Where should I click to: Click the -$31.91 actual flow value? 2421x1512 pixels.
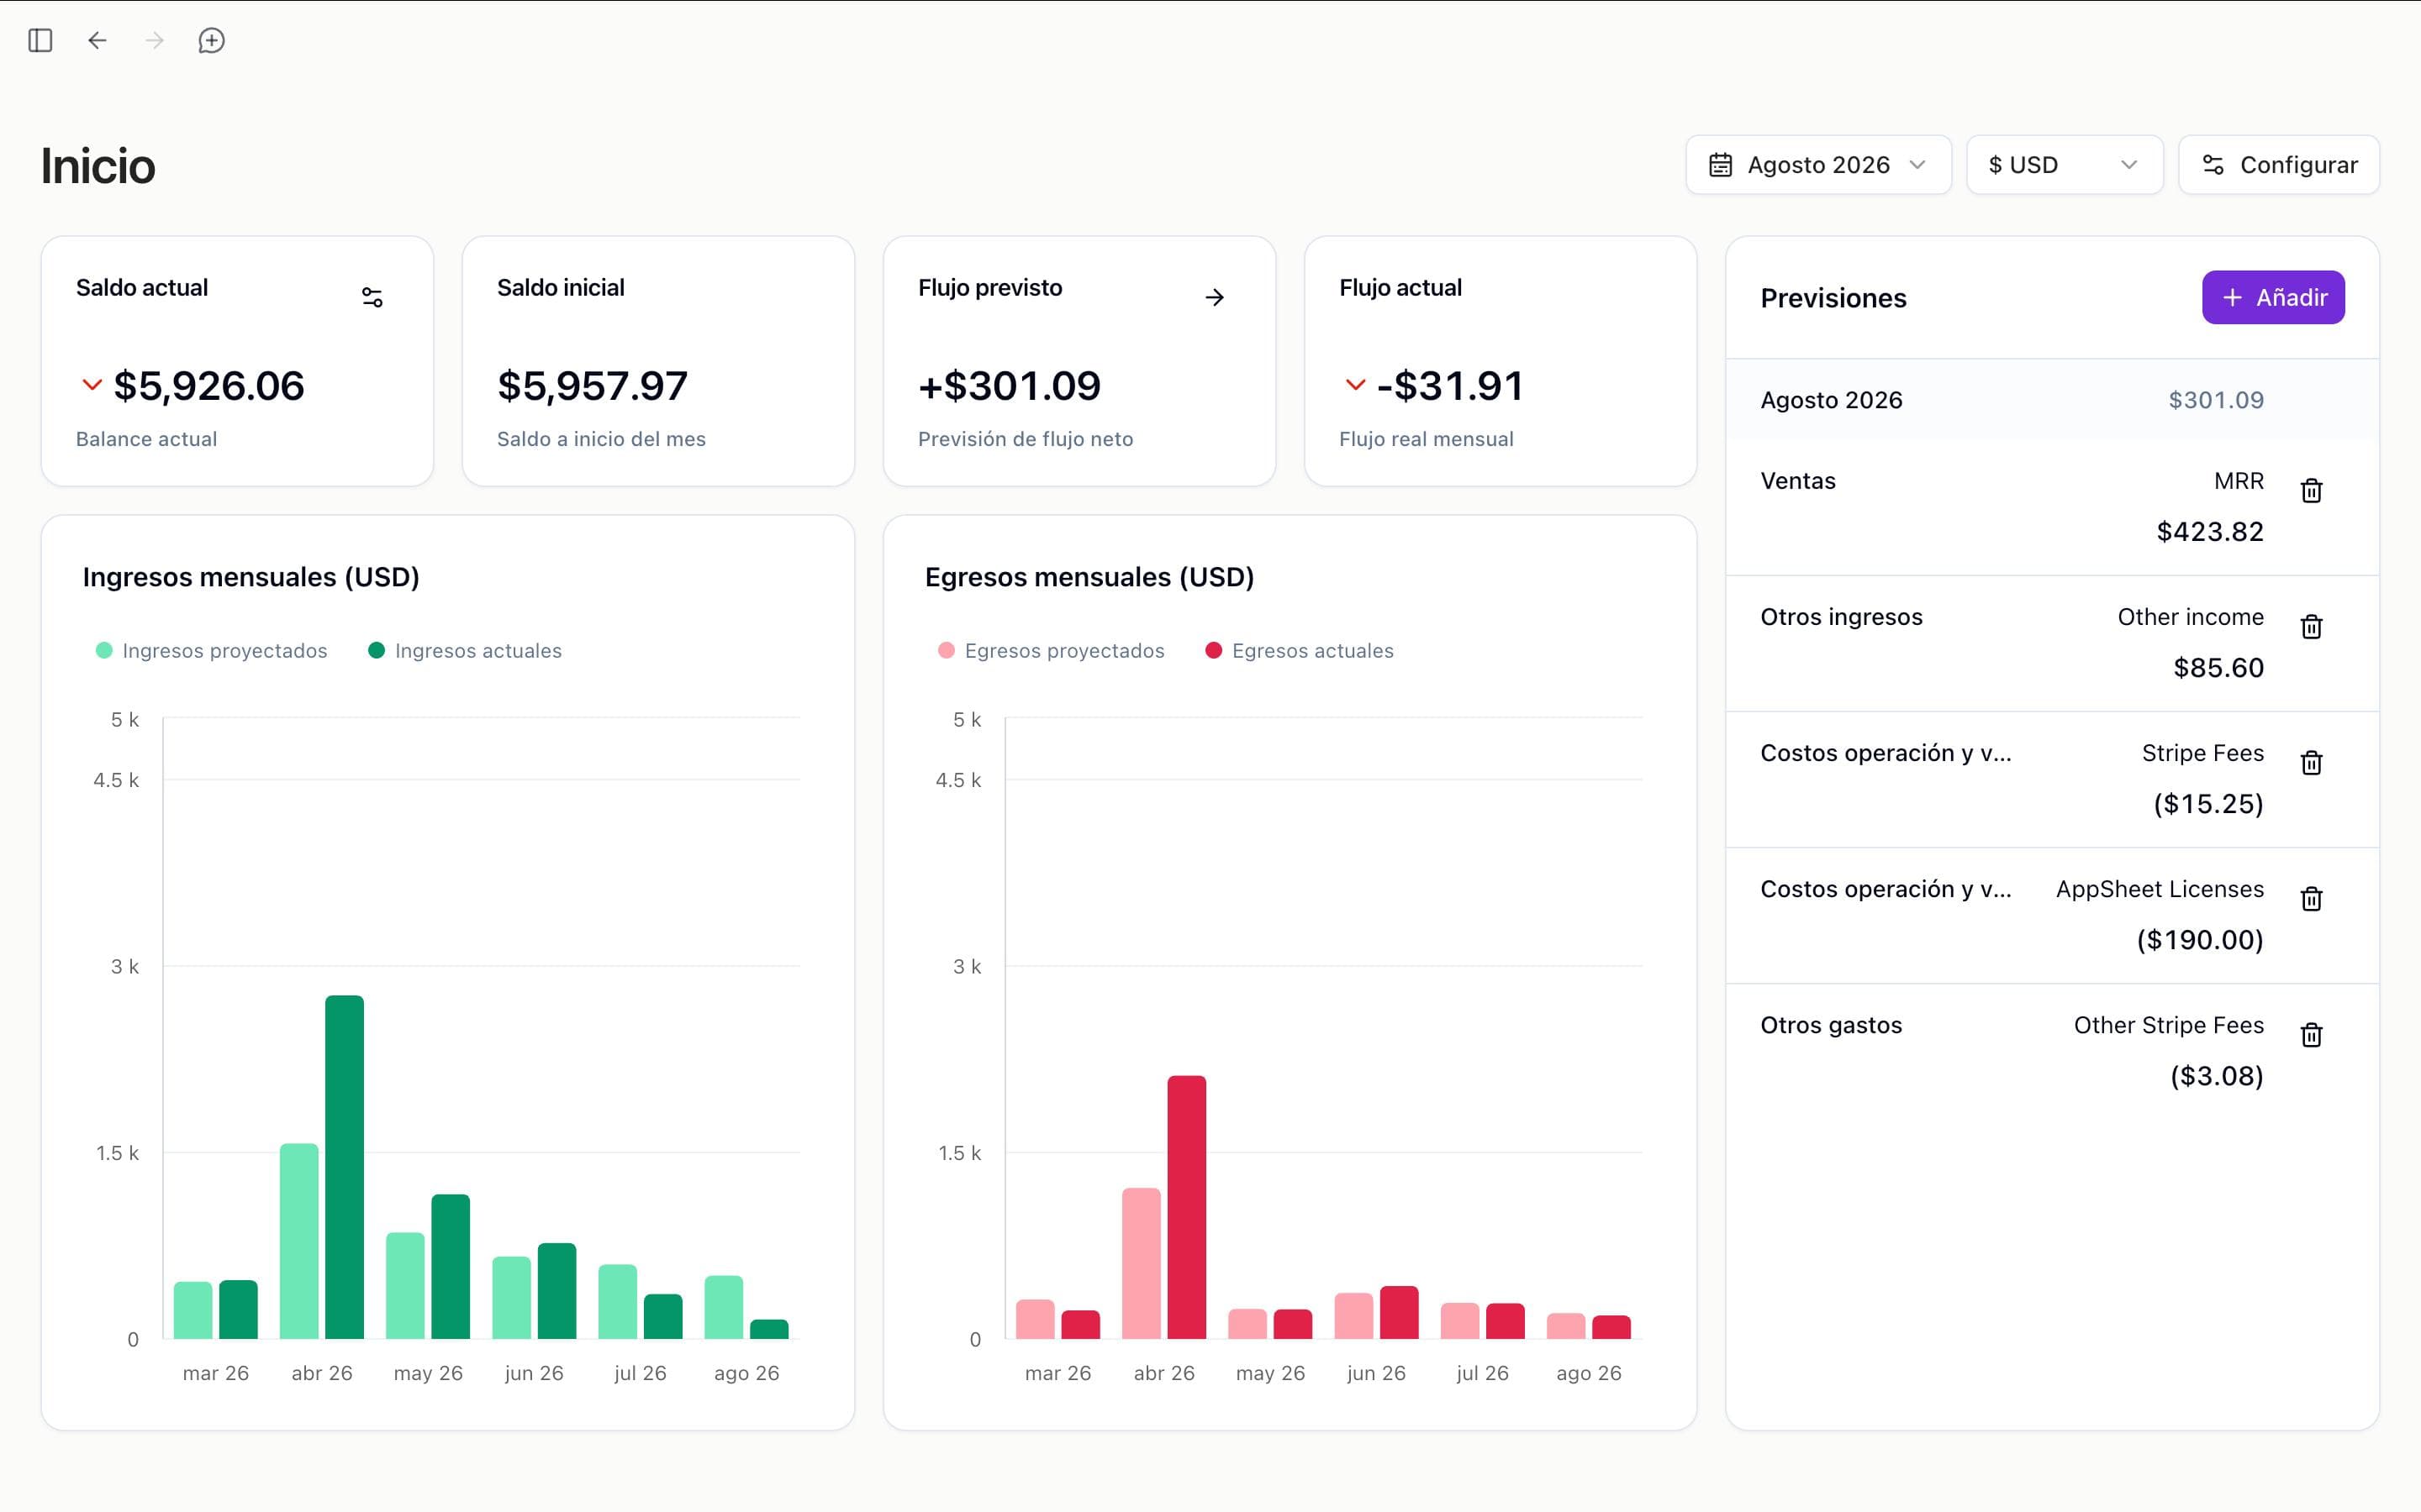(x=1449, y=386)
